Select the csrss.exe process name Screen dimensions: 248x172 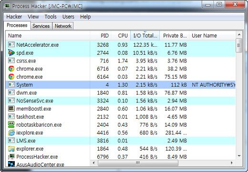(26, 61)
